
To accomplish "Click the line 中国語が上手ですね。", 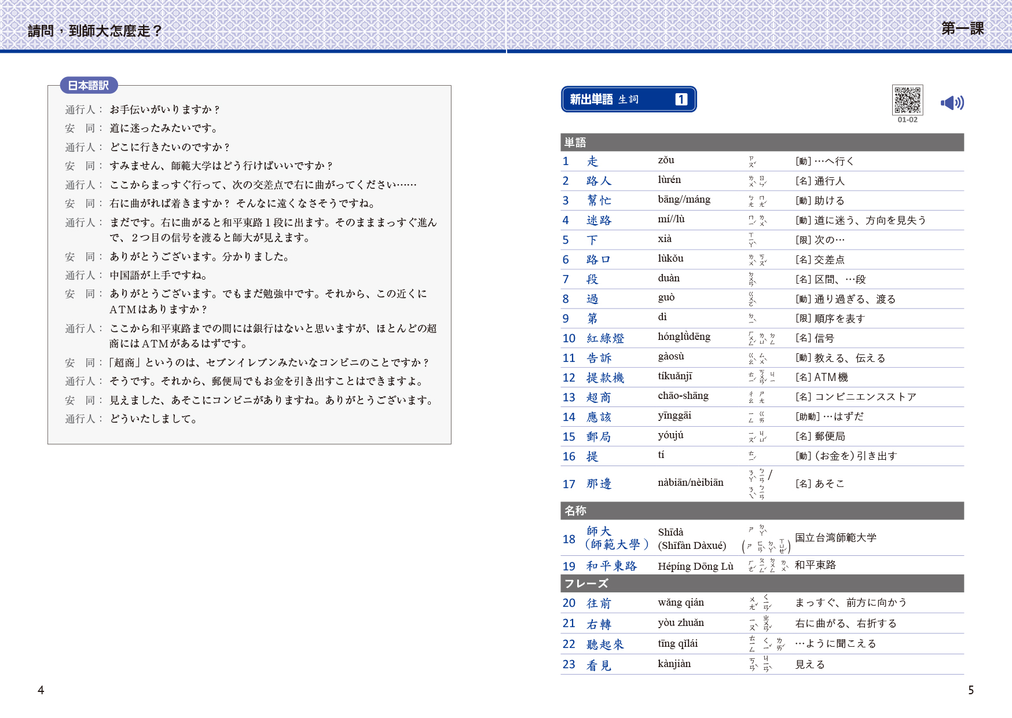I will (x=159, y=275).
